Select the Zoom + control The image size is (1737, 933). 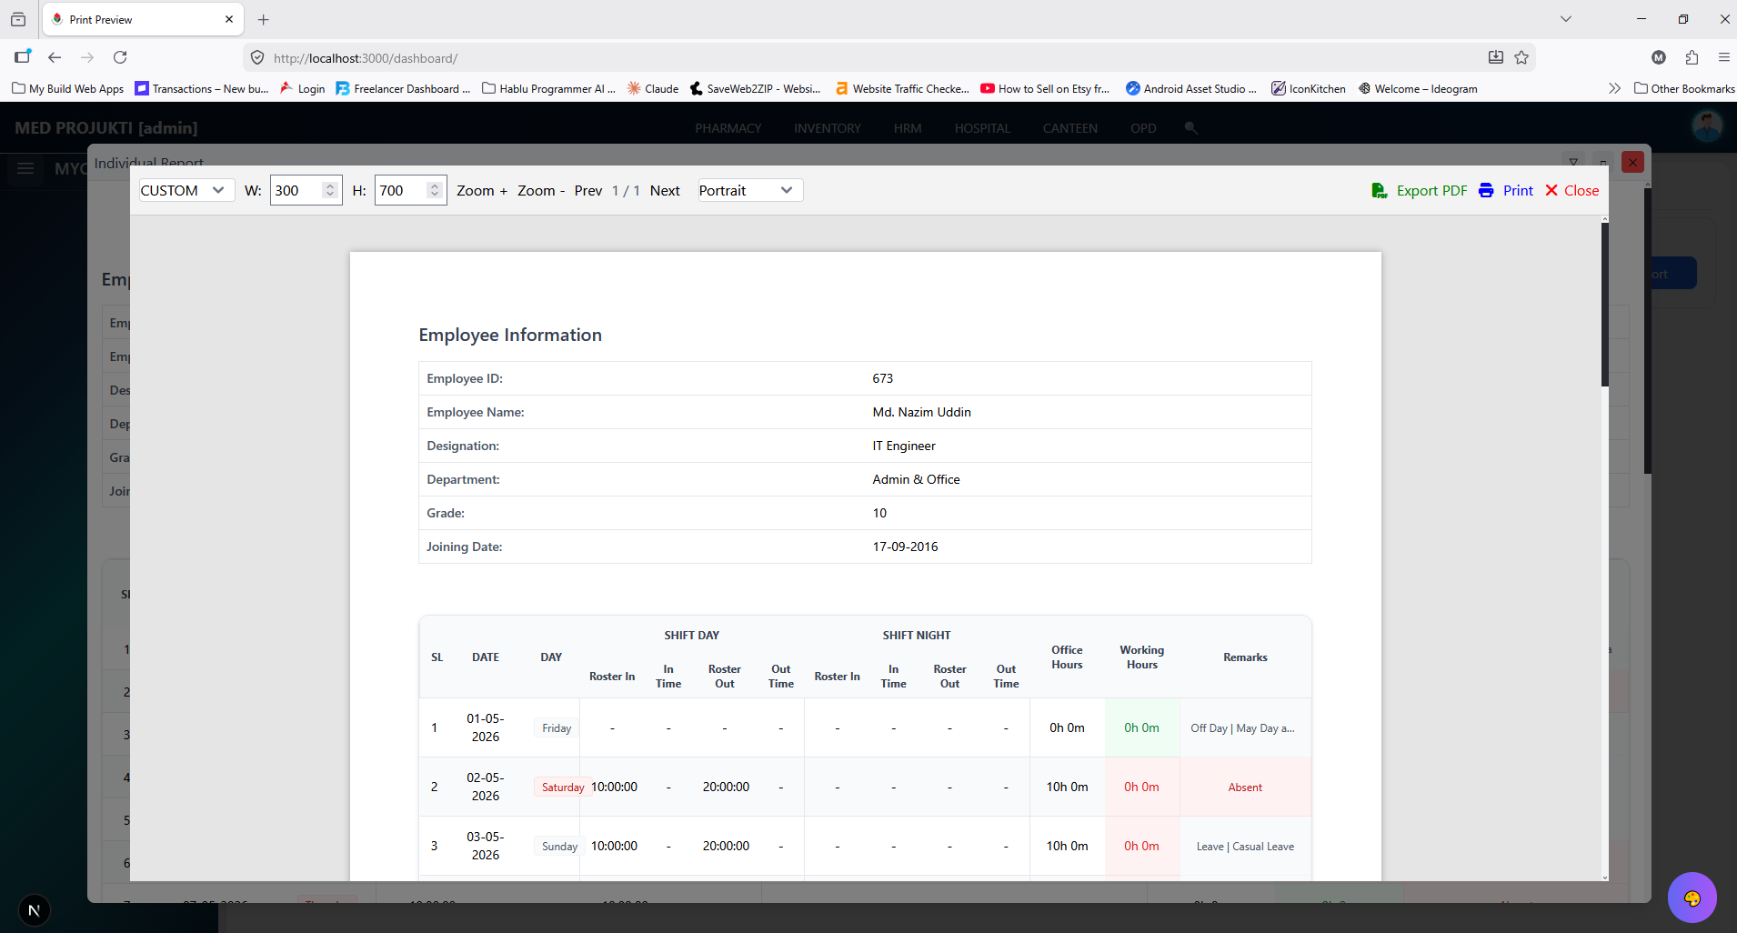click(x=482, y=191)
